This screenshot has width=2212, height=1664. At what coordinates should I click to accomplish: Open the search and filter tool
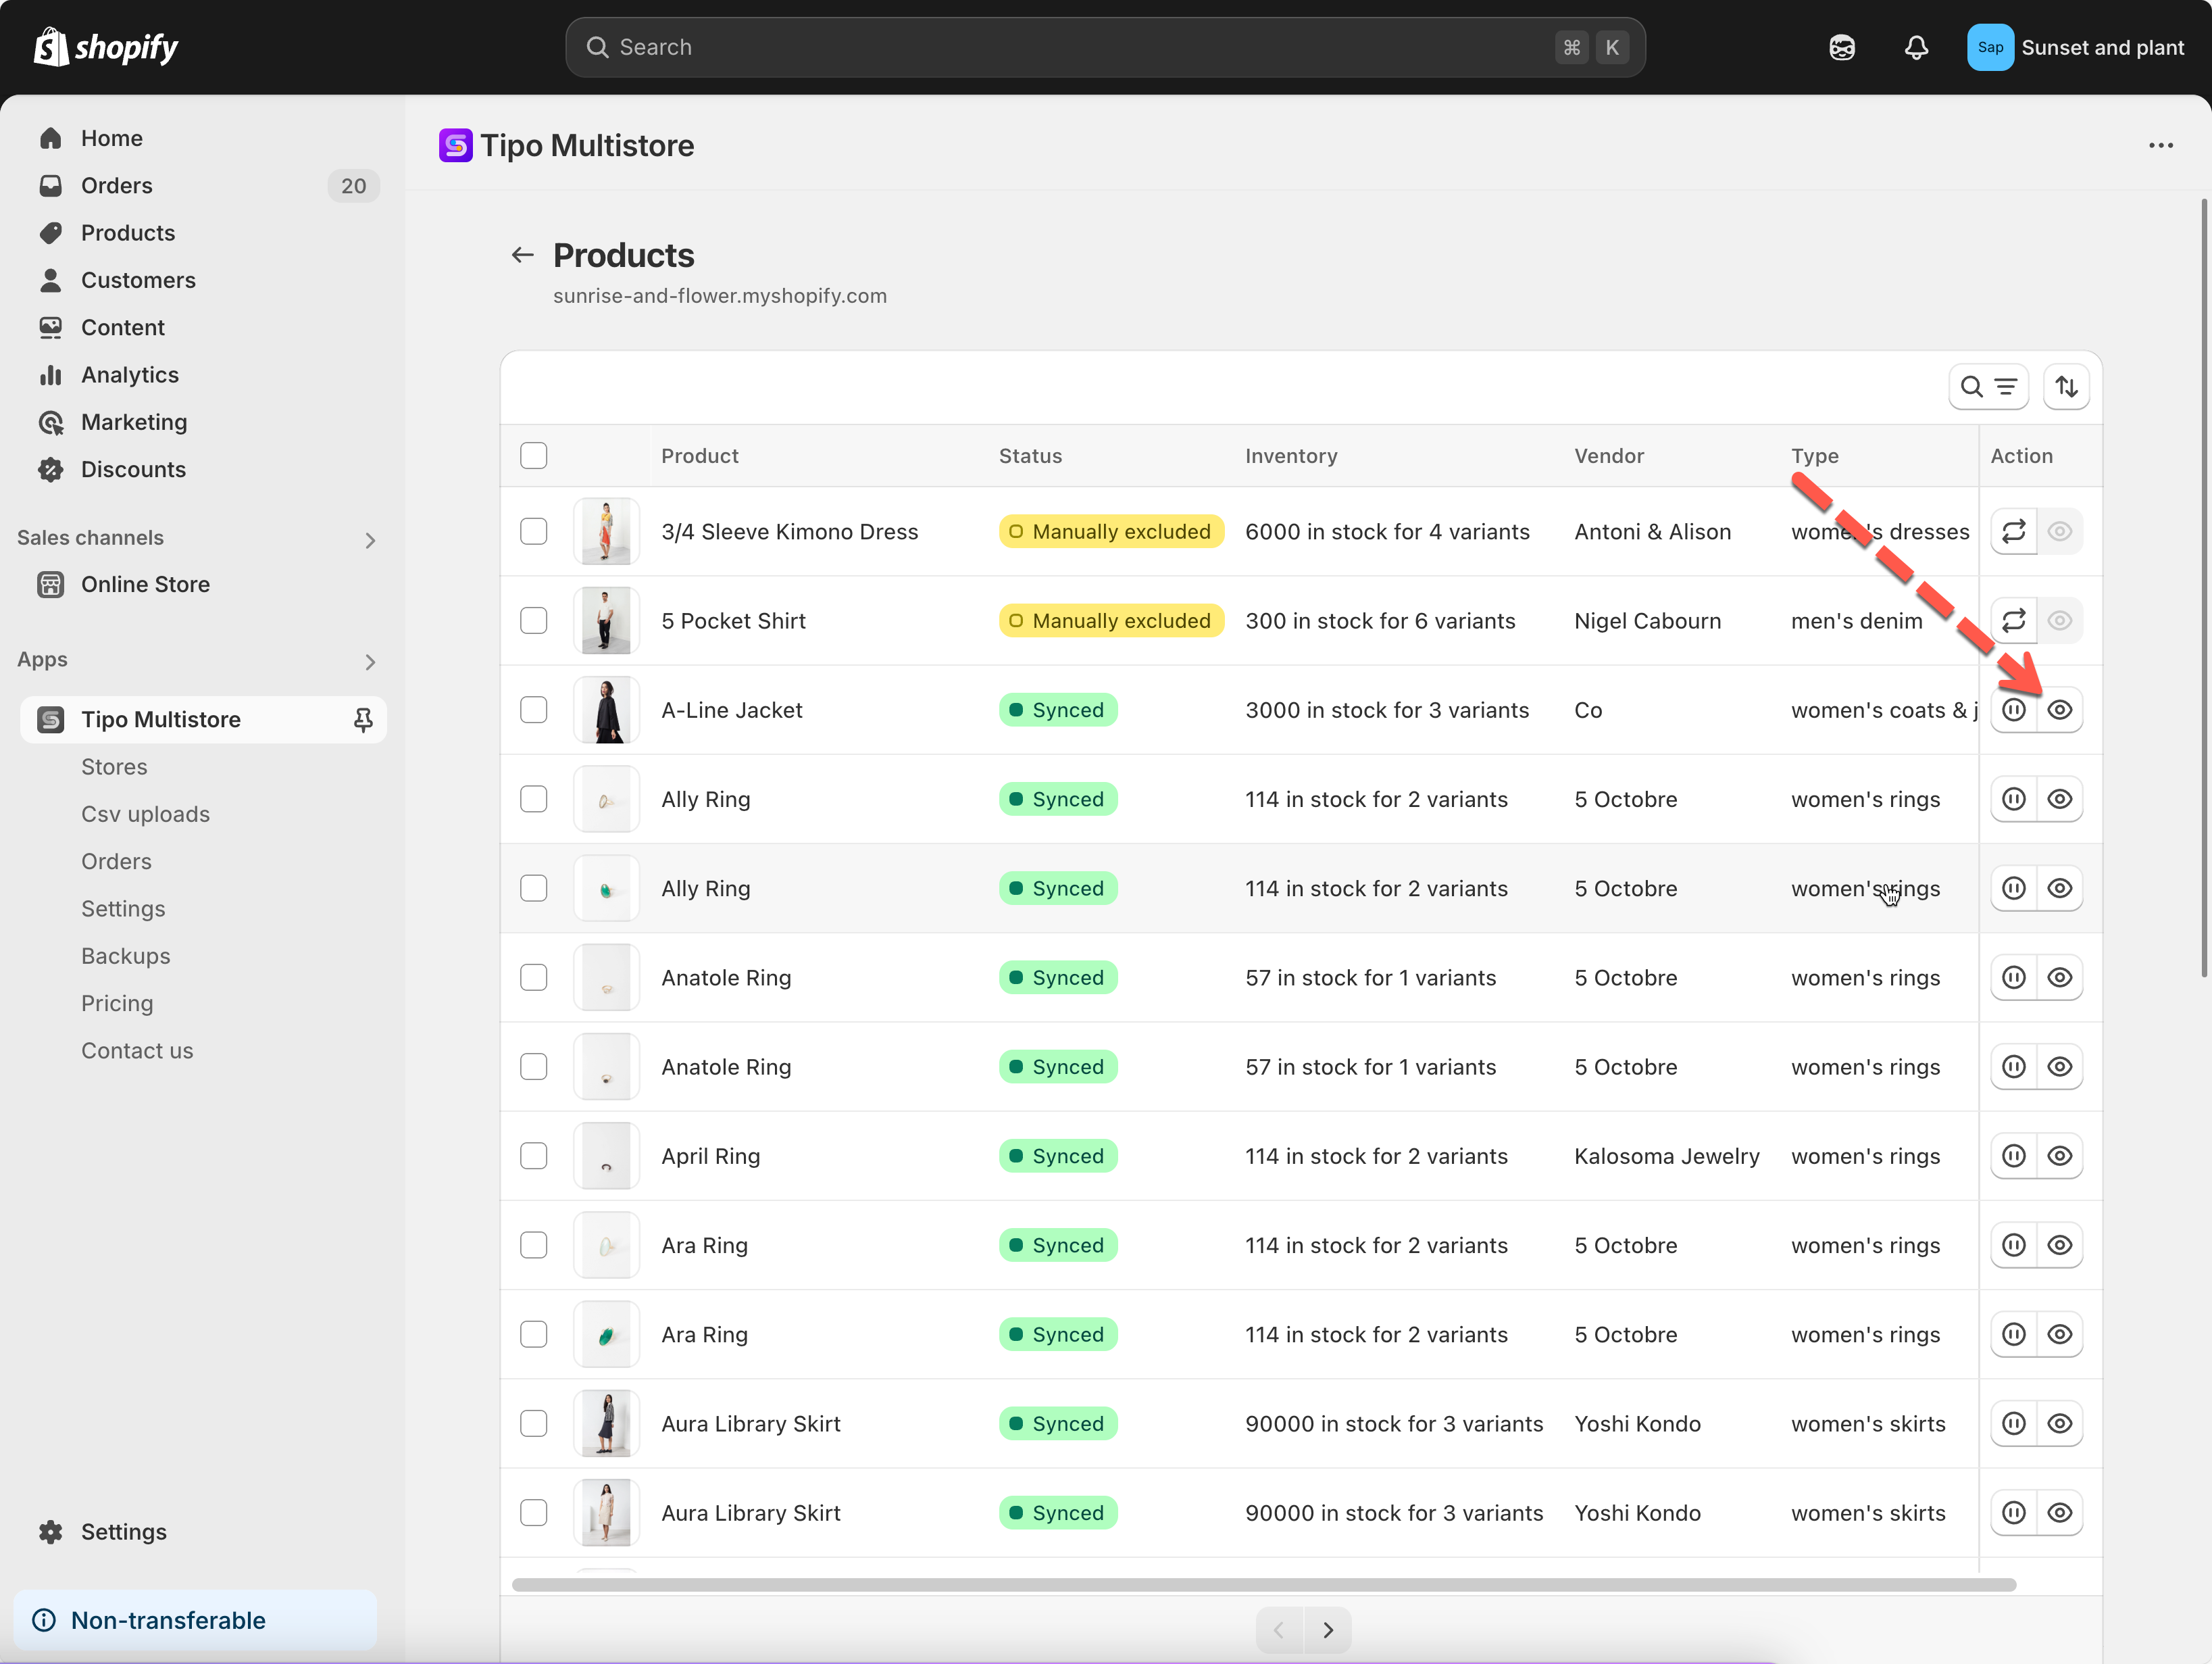tap(1987, 387)
